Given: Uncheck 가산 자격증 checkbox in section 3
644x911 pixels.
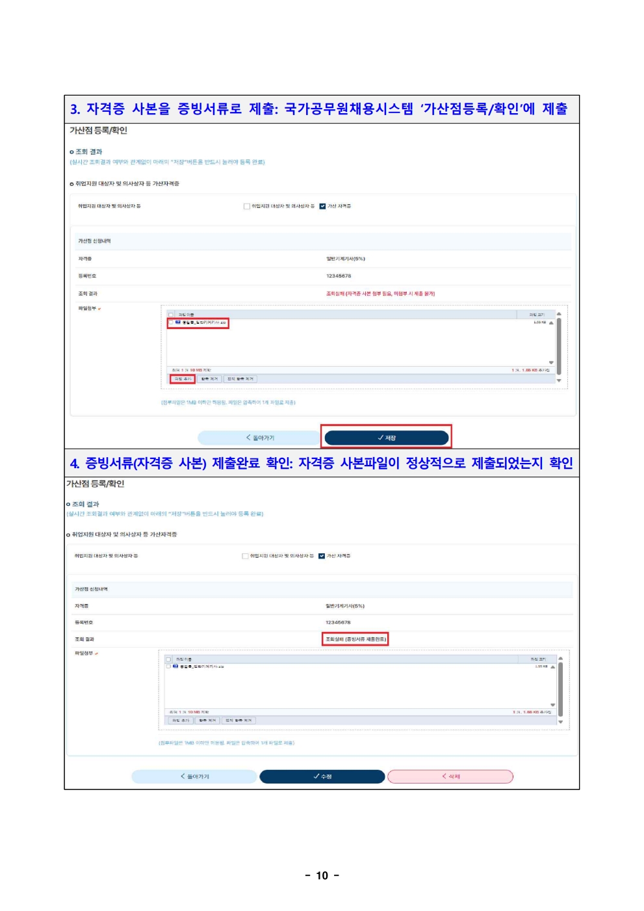Looking at the screenshot, I should click(322, 206).
